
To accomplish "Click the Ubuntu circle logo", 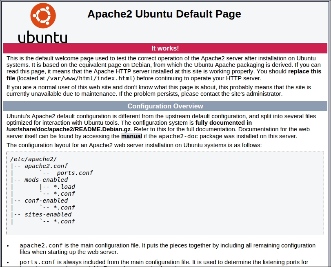I will tap(43, 15).
